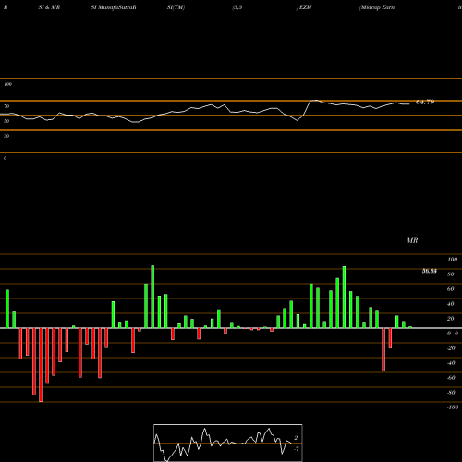Click the "(5,5" parameter text in header

pos(237,7)
